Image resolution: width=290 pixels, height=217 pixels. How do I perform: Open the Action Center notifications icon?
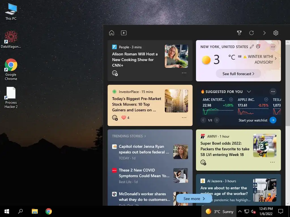[x=281, y=211]
